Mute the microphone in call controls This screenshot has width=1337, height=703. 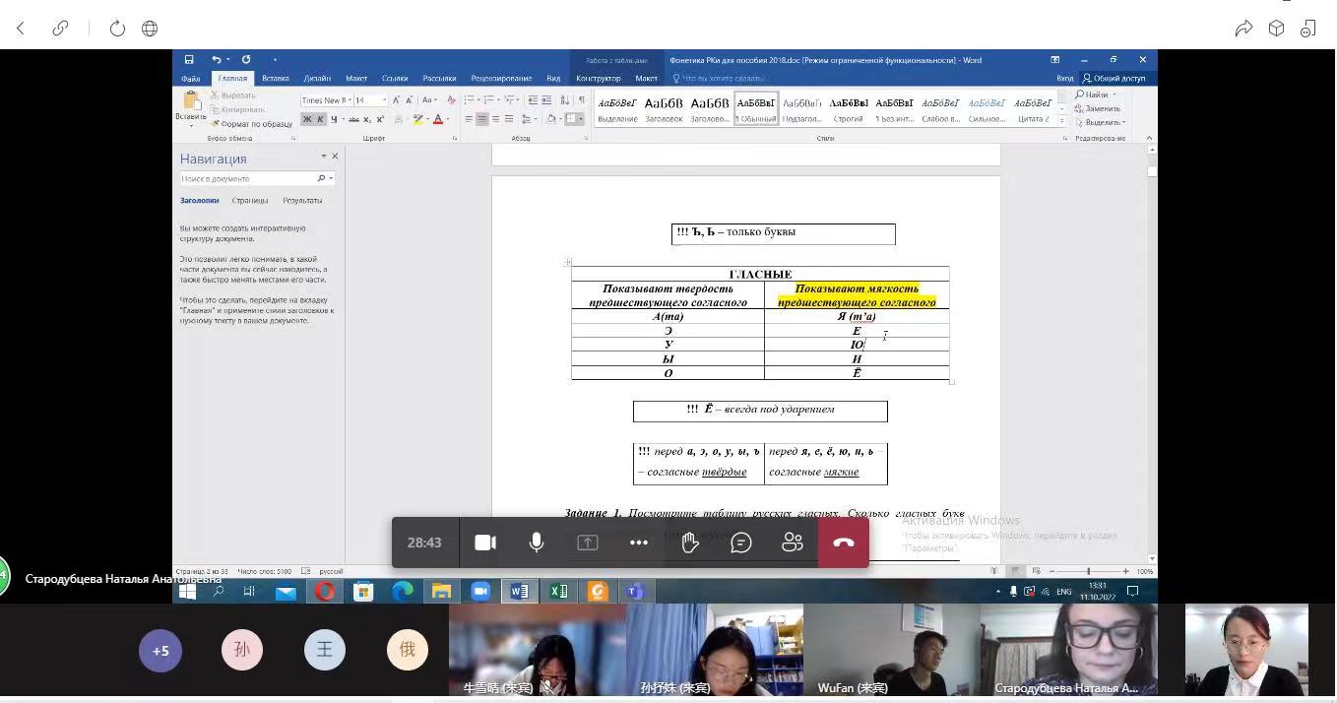tap(537, 543)
